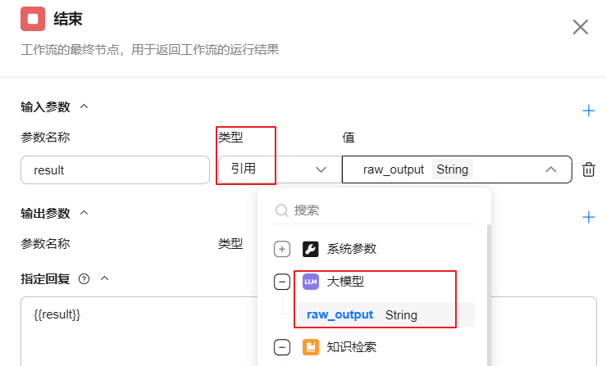Click the orange 知识检索 icon
Screen dimensions: 606x366
[x=311, y=347]
